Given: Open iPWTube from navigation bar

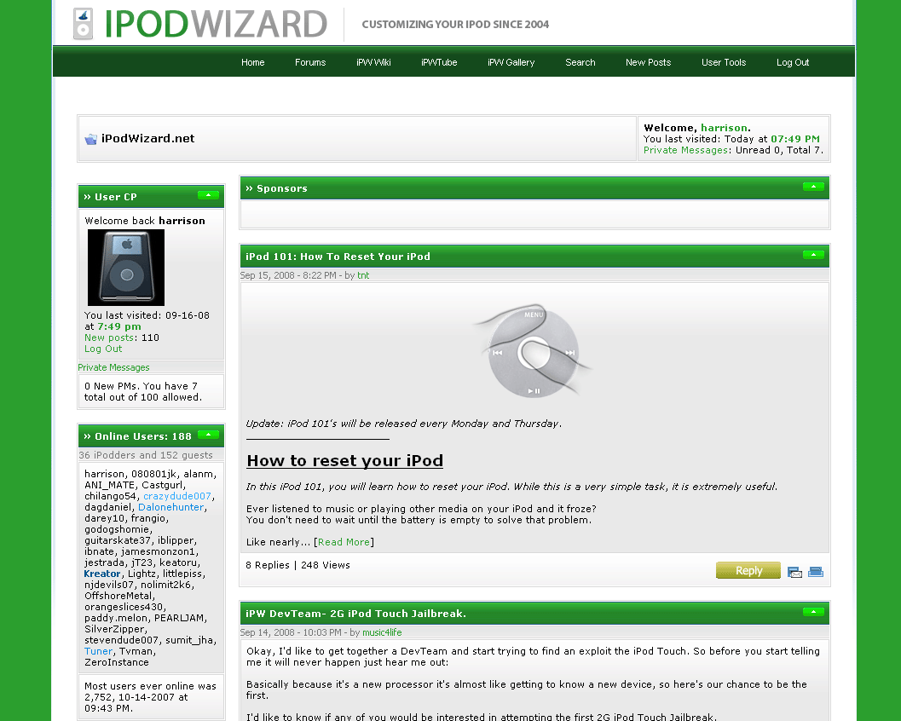Looking at the screenshot, I should click(439, 62).
